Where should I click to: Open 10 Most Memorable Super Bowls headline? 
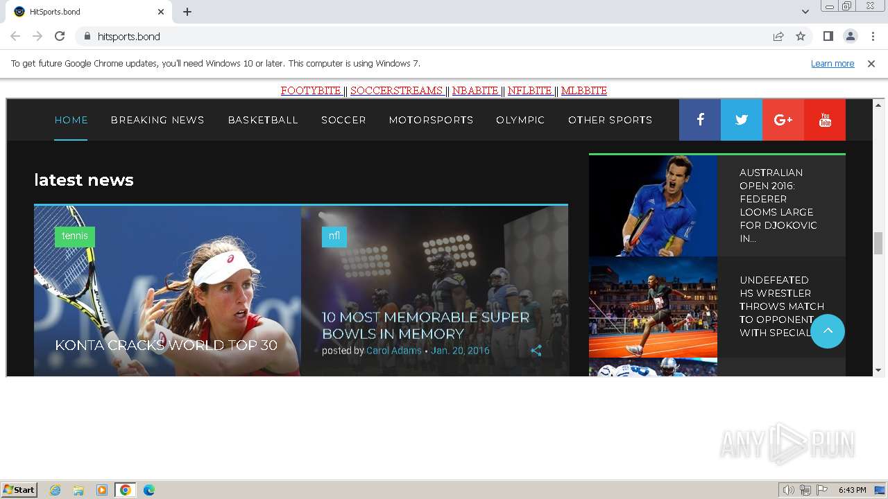[x=425, y=326]
